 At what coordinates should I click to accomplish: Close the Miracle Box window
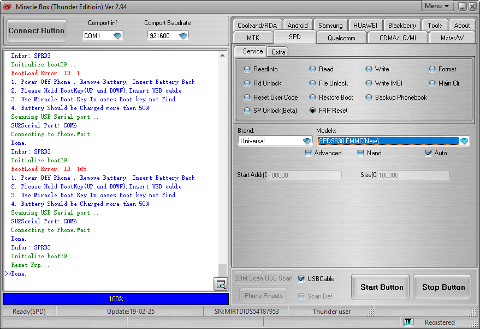(x=472, y=7)
